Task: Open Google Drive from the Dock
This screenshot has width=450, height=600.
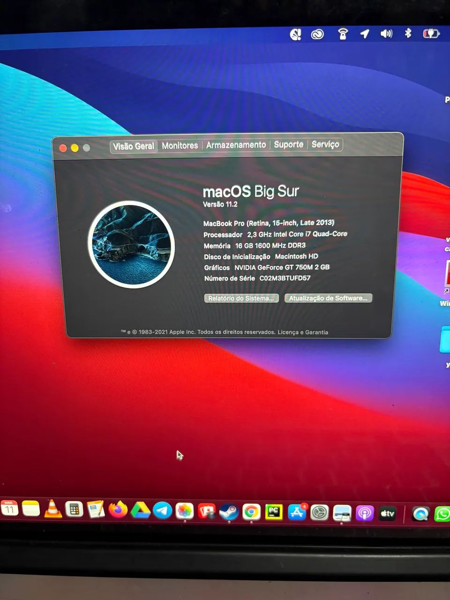Action: (140, 510)
